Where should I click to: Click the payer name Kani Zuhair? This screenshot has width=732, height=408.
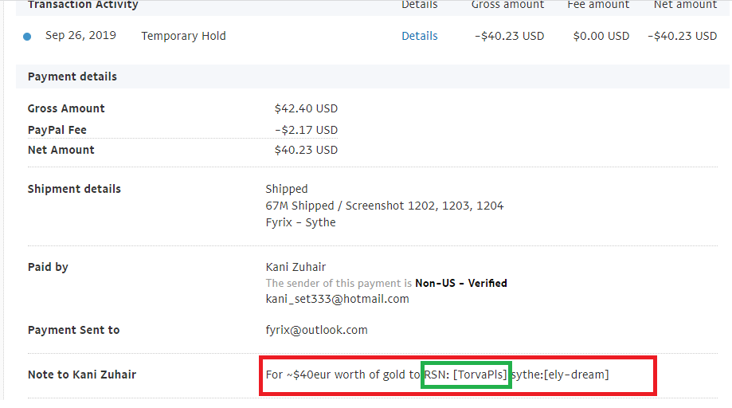[x=296, y=267]
